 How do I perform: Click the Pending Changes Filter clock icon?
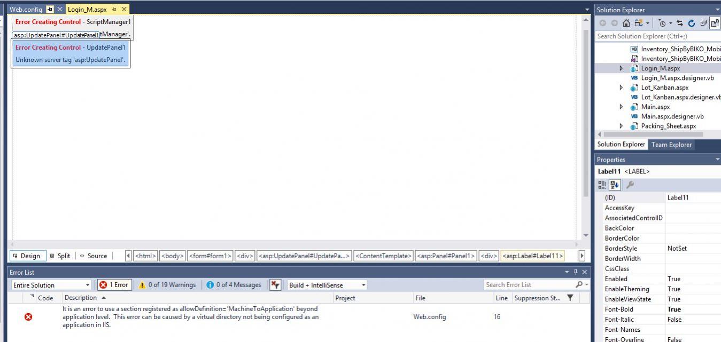(662, 23)
